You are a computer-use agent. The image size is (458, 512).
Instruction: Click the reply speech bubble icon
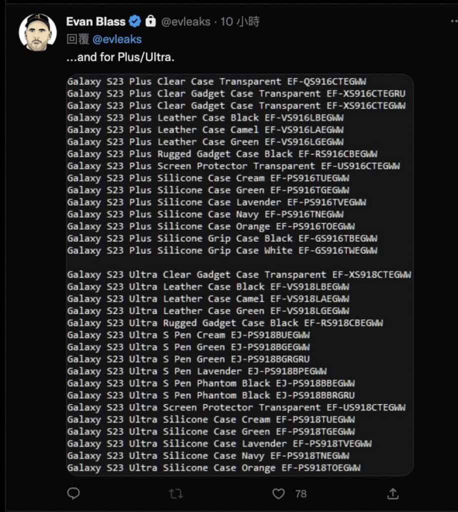(x=73, y=493)
